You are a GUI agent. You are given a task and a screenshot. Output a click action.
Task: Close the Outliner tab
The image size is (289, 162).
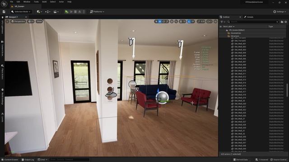tap(240, 17)
